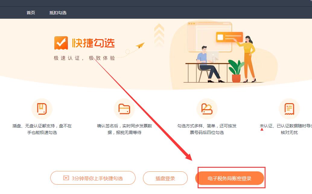Click the 快捷勾选 title text
The height and width of the screenshot is (194, 312).
tap(93, 43)
